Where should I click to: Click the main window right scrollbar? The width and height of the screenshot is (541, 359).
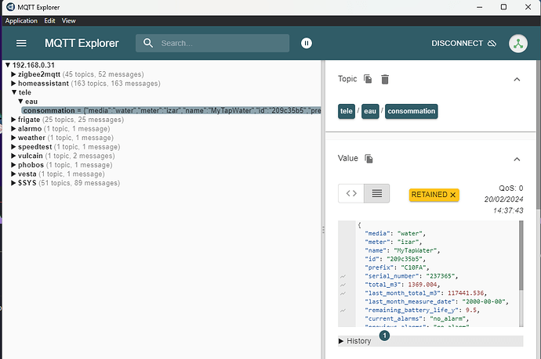[538, 135]
